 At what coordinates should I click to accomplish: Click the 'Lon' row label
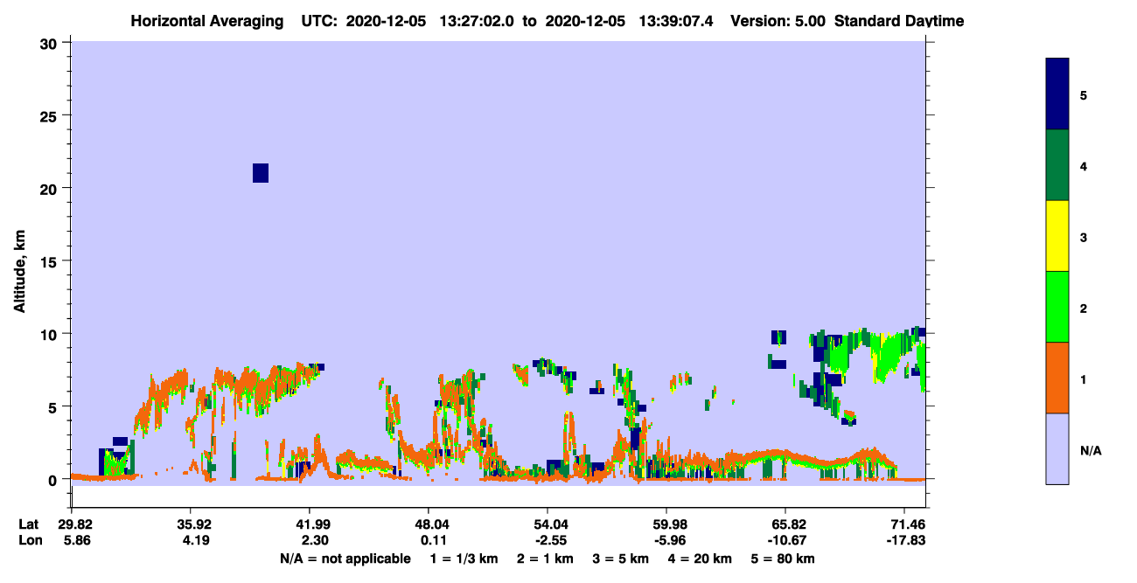[x=29, y=540]
